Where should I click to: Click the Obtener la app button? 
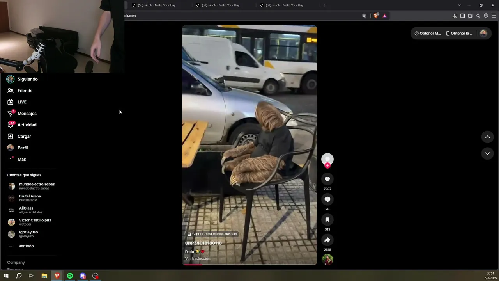pos(459,33)
